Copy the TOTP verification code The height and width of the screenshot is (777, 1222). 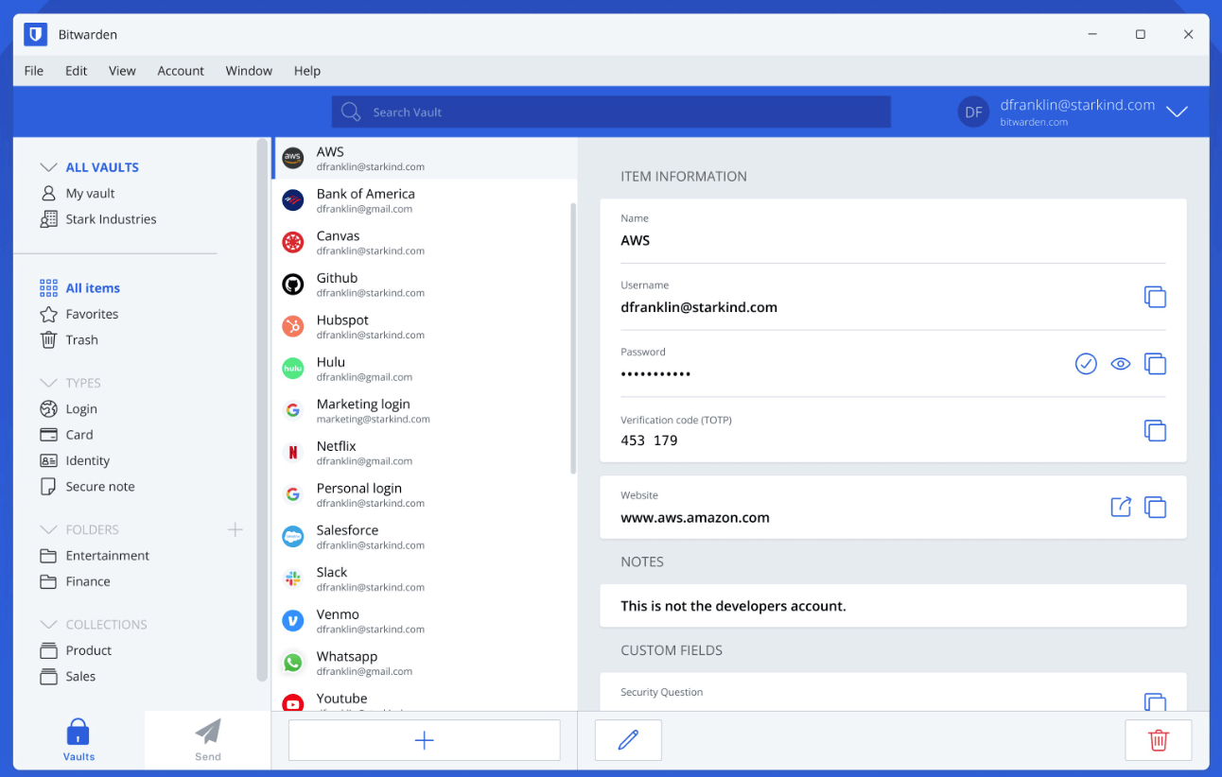coord(1155,431)
